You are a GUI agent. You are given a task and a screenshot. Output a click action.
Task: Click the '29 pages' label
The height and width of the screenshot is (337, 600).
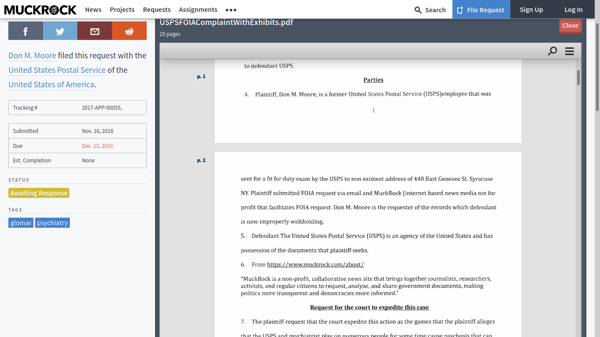coord(170,34)
